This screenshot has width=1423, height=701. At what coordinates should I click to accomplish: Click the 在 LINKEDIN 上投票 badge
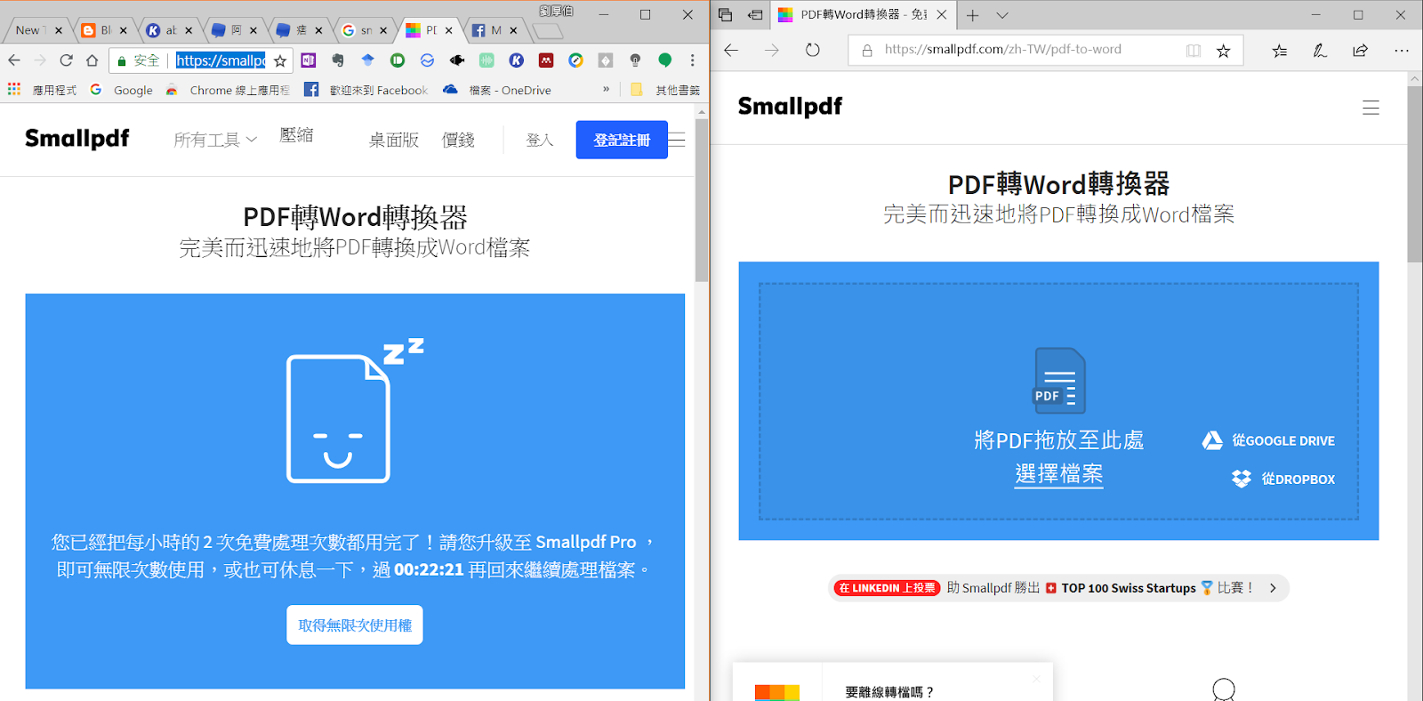coord(887,588)
